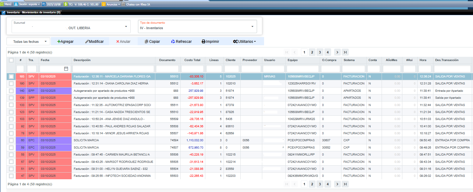Click the green plus Agregar icon
The image size is (473, 192).
pyautogui.click(x=59, y=42)
